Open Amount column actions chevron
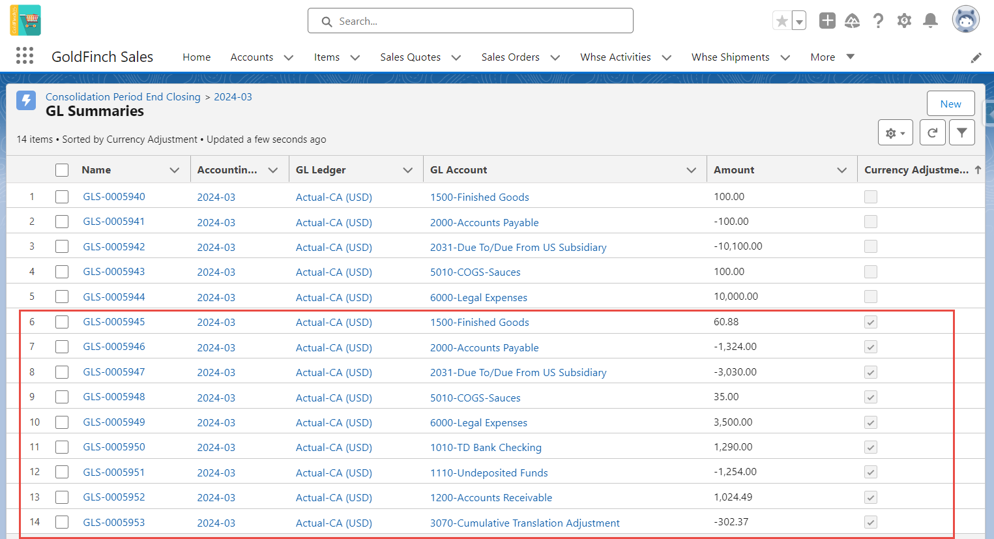Screen dimensions: 994x539 842,170
